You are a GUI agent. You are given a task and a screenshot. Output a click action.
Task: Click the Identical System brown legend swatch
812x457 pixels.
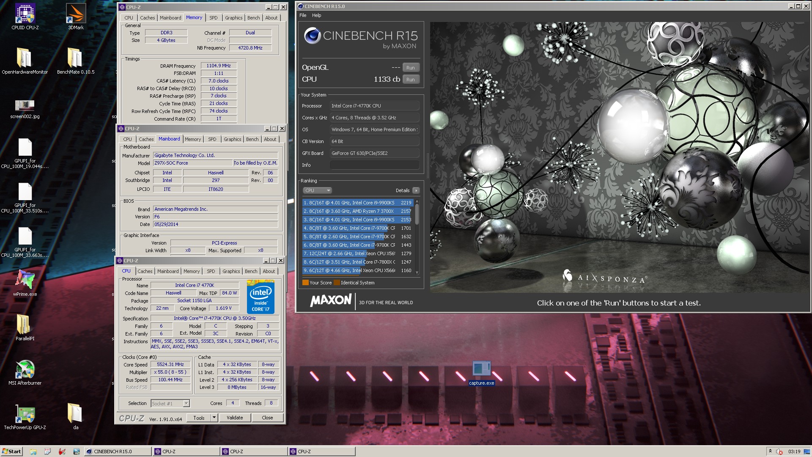point(337,283)
